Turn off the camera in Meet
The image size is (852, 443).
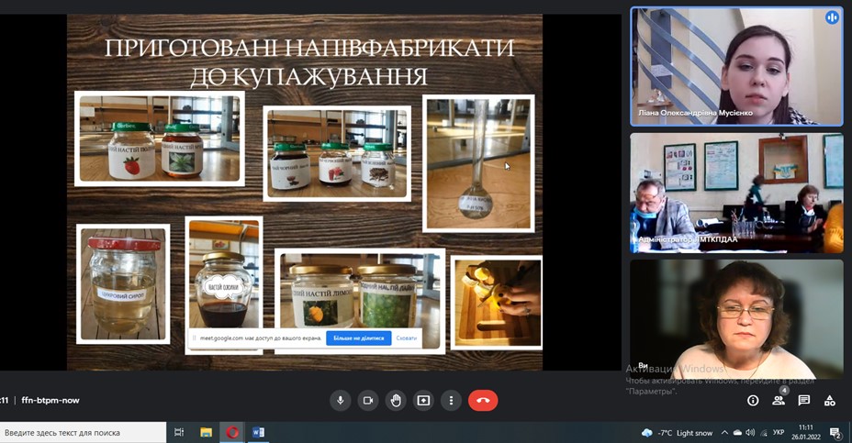368,401
